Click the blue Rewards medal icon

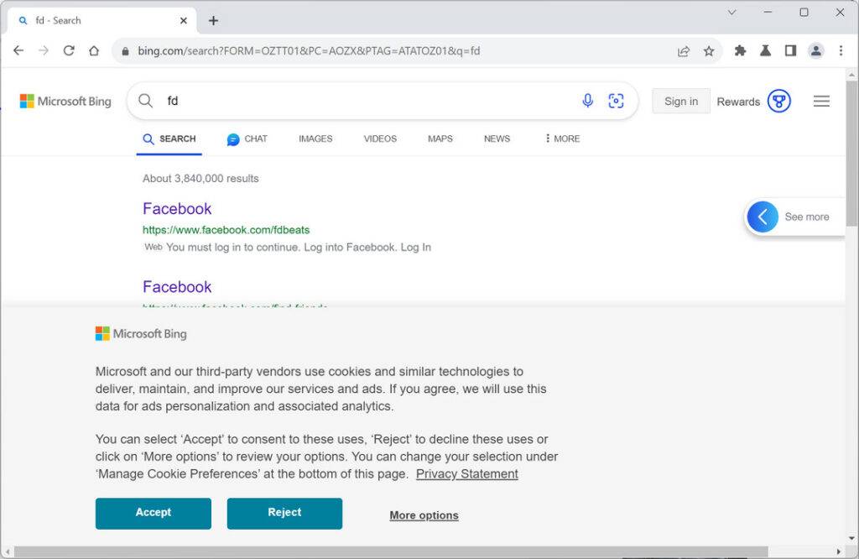[779, 101]
